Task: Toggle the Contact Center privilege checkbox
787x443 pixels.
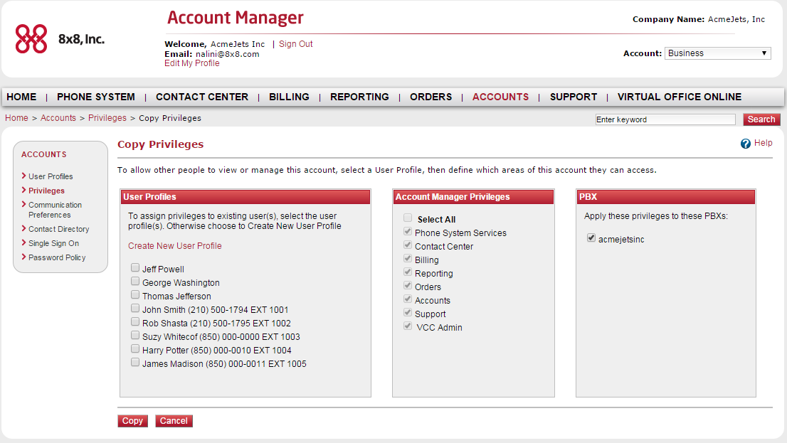Action: (408, 245)
